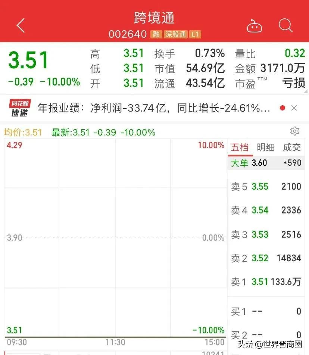The width and height of the screenshot is (309, 355).
Task: Tap the 开 3.51 open value
Action: [134, 83]
